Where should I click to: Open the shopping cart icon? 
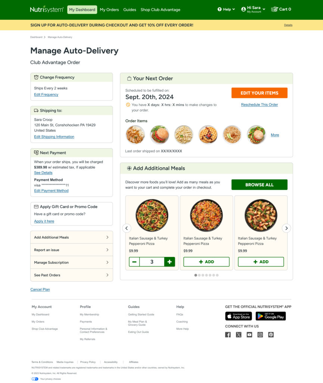click(275, 9)
